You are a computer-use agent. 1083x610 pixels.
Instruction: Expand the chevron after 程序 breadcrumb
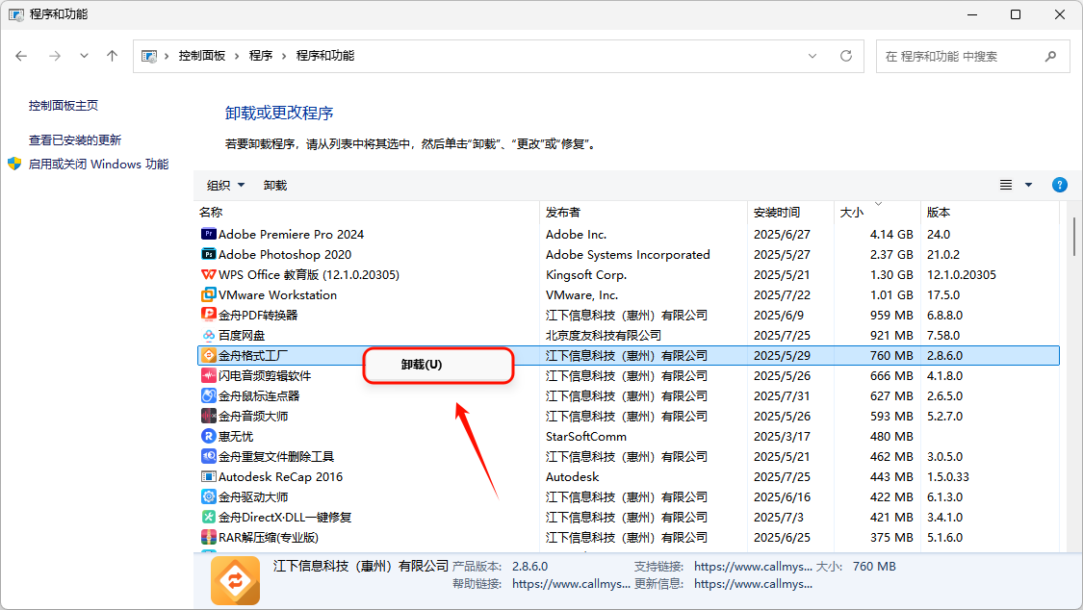[x=283, y=56]
